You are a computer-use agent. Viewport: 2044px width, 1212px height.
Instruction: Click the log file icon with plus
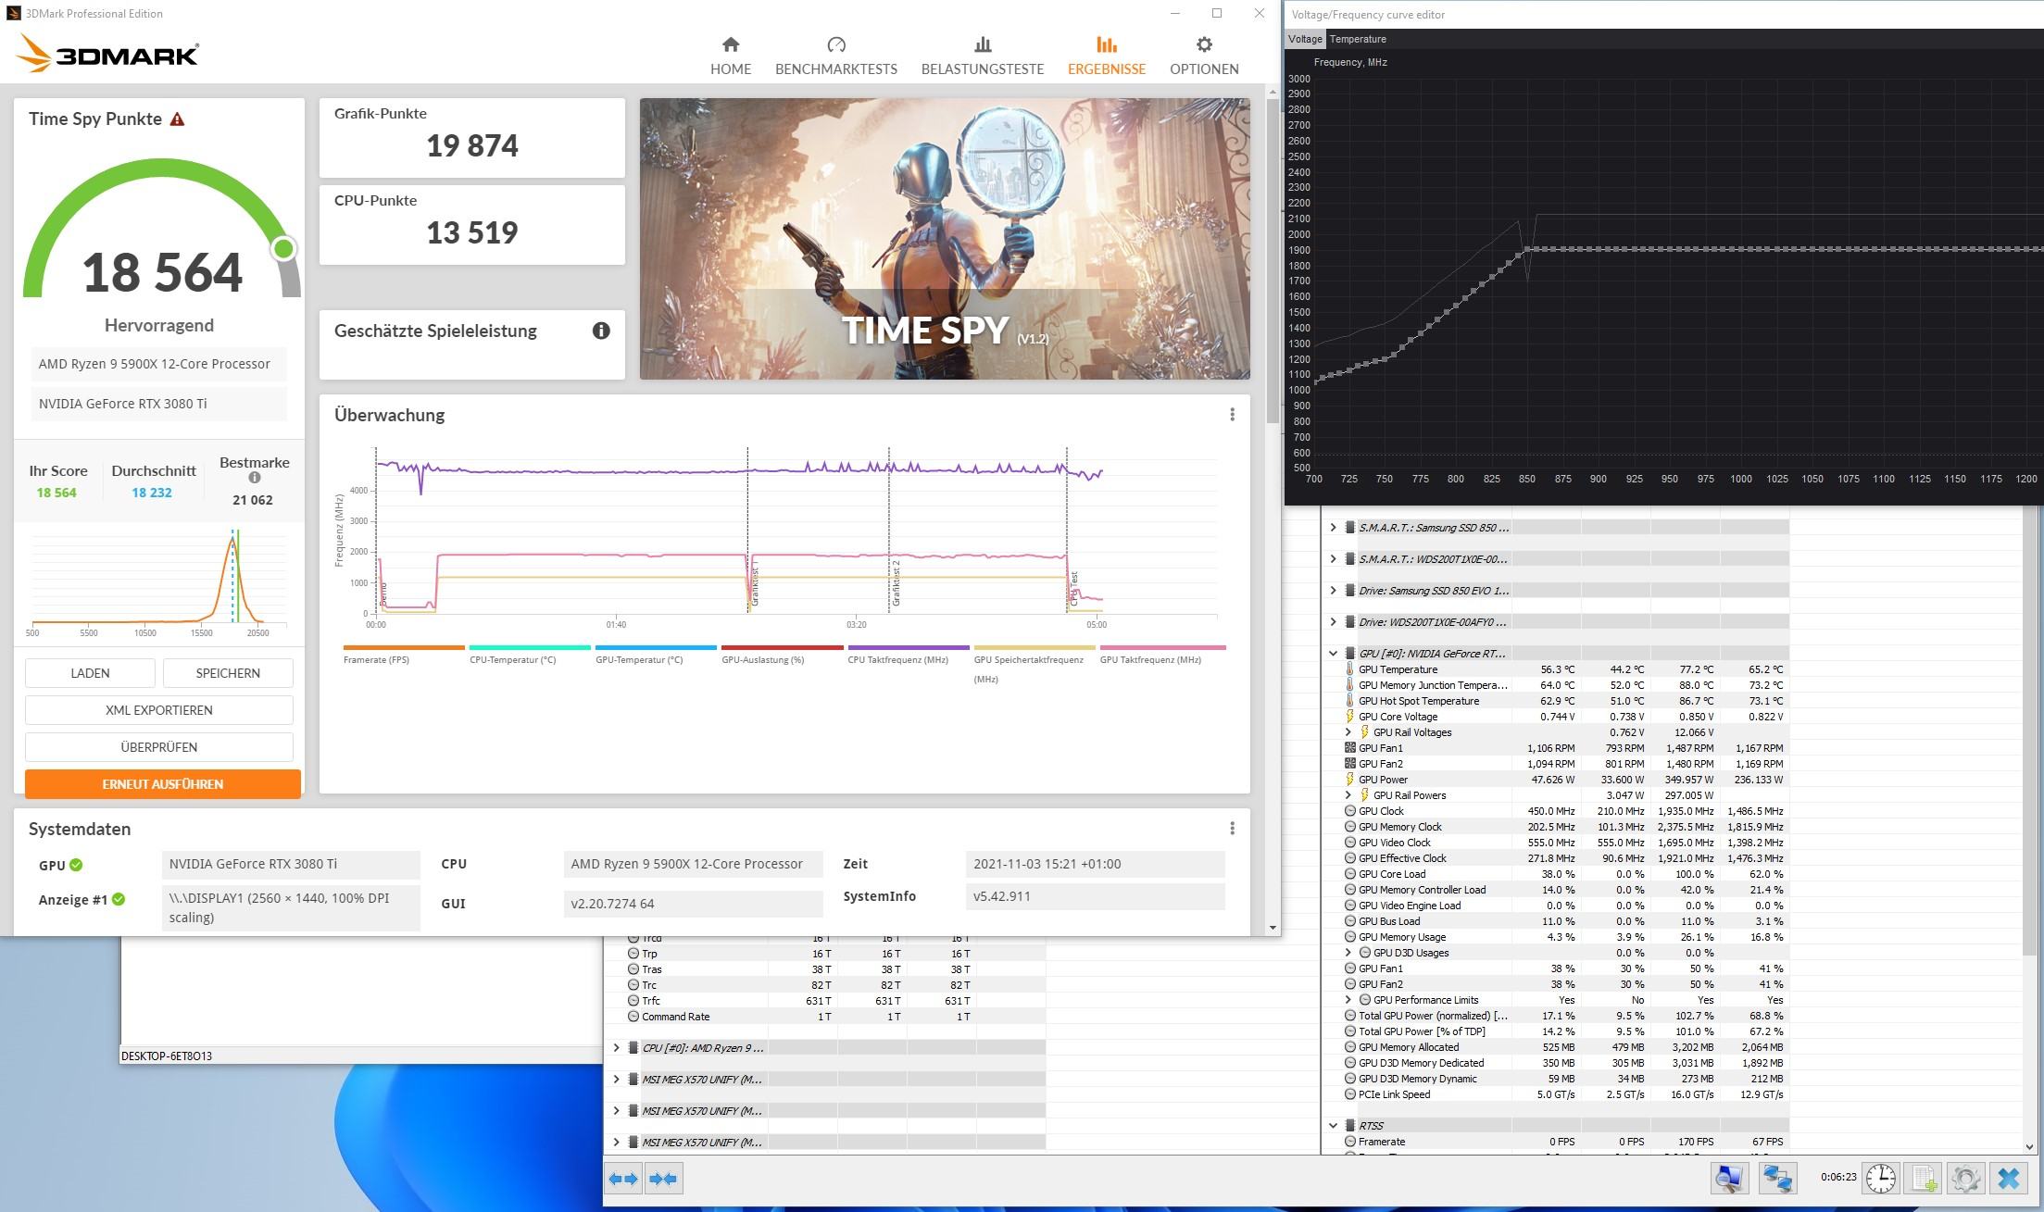pyautogui.click(x=1924, y=1179)
